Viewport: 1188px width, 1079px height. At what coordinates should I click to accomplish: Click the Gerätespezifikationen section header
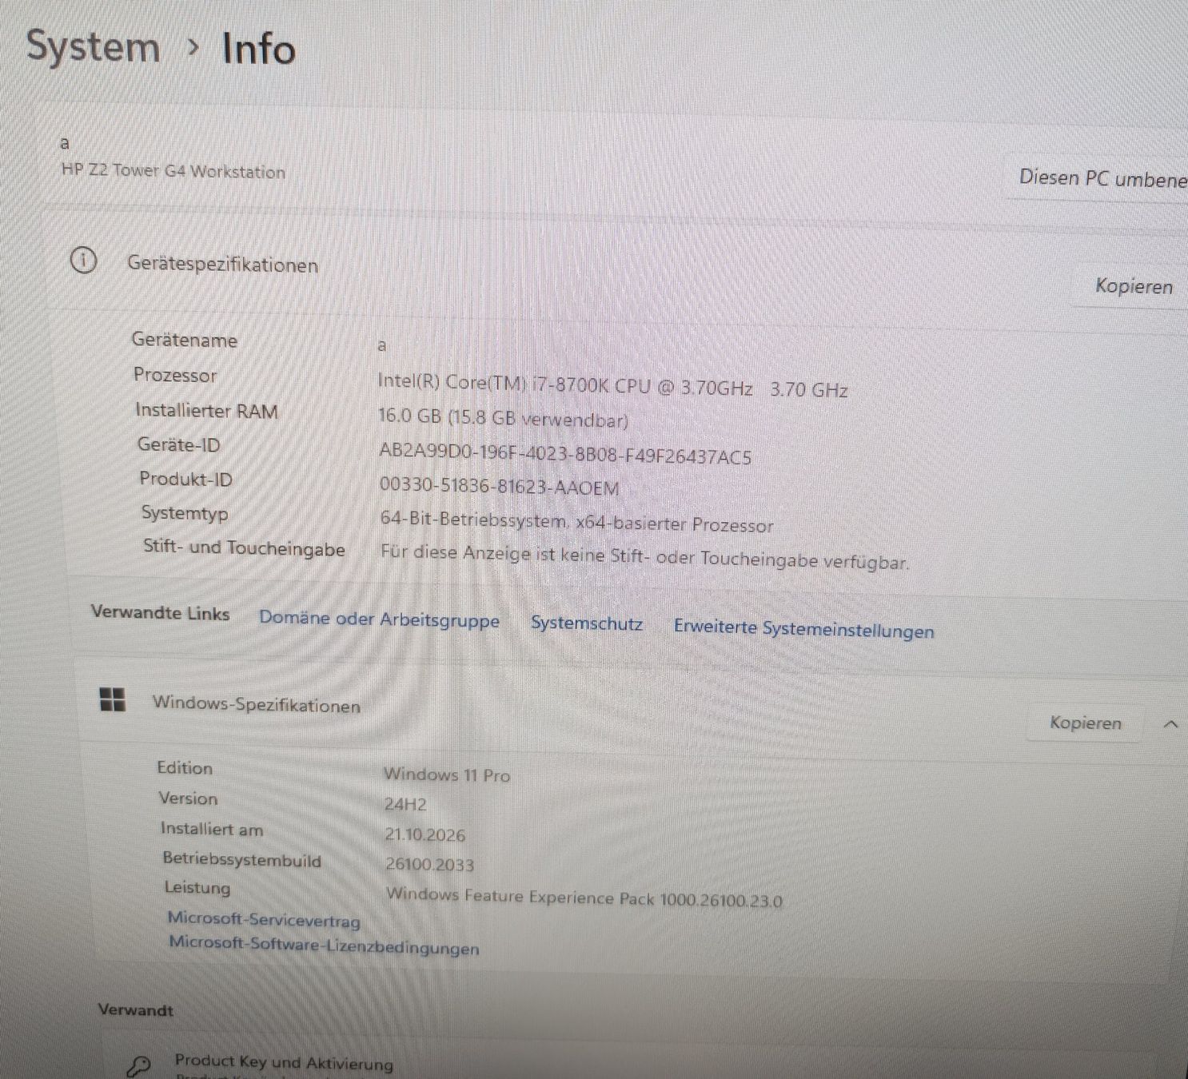(222, 264)
